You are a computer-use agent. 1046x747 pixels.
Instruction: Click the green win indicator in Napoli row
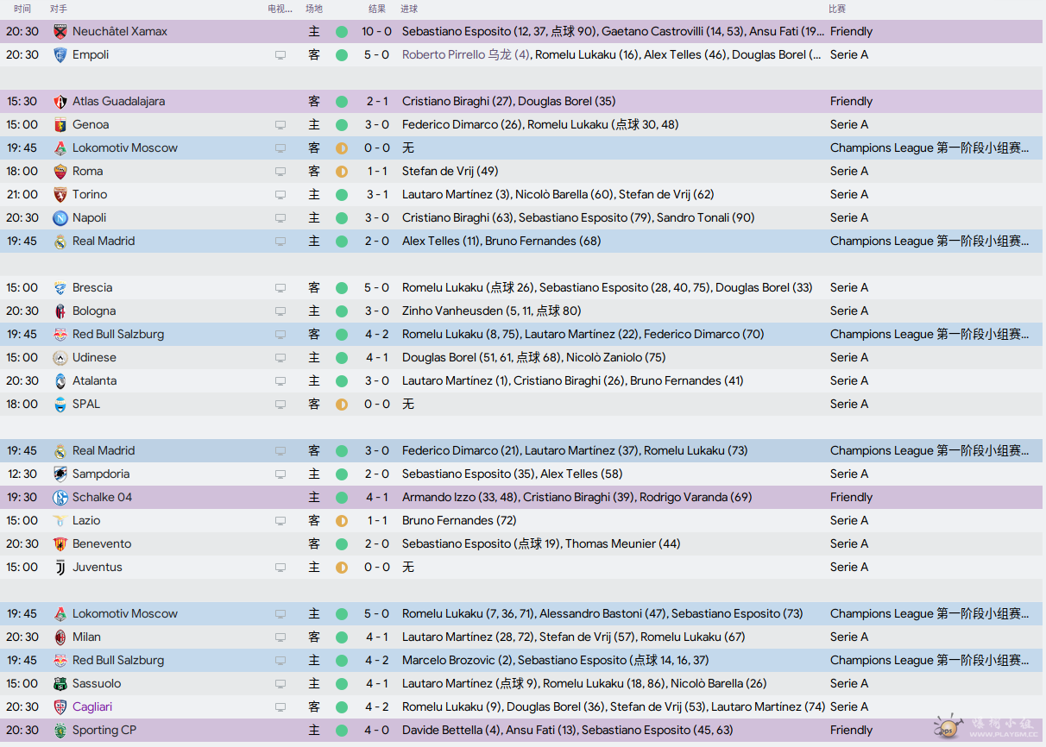(342, 218)
